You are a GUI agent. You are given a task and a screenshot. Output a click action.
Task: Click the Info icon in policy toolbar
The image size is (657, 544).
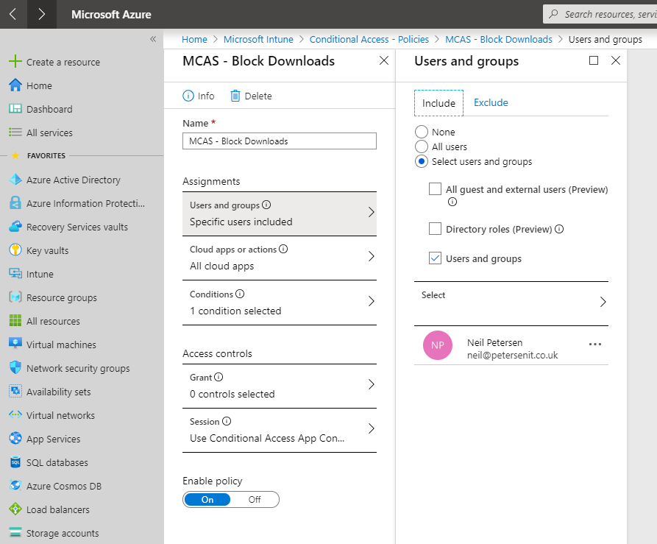tap(188, 96)
